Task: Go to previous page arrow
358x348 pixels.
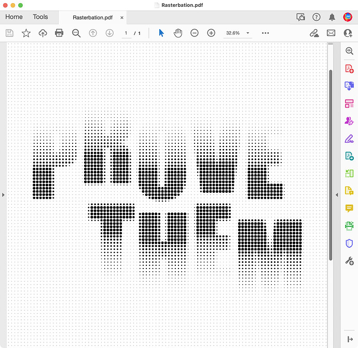Action: pyautogui.click(x=93, y=33)
